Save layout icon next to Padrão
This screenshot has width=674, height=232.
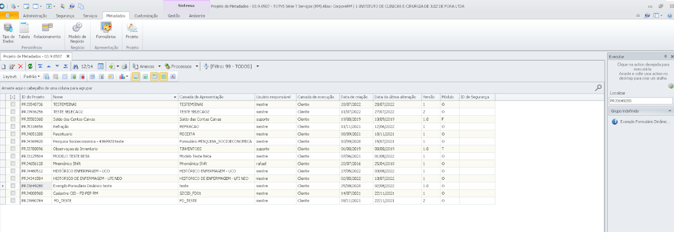pyautogui.click(x=46, y=76)
